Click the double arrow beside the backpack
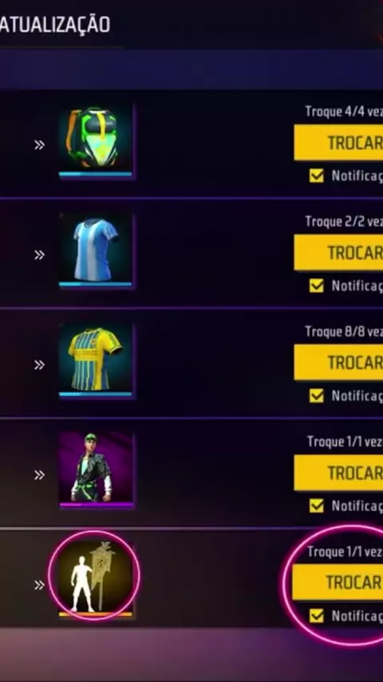The height and width of the screenshot is (682, 383). (x=40, y=145)
